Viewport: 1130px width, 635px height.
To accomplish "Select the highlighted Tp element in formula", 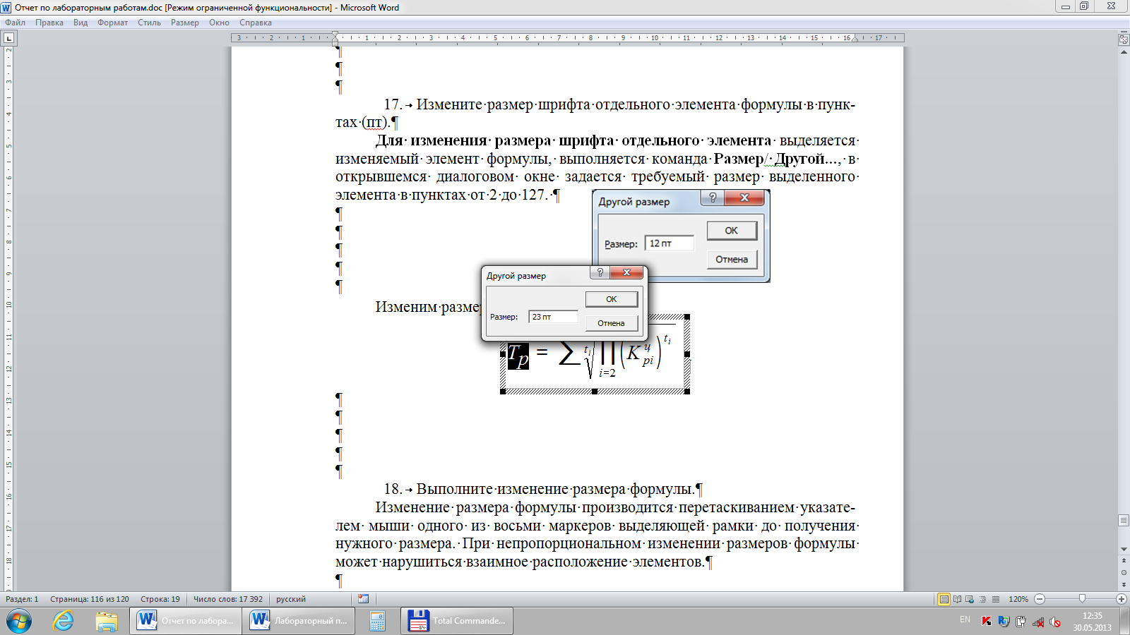I will point(518,356).
